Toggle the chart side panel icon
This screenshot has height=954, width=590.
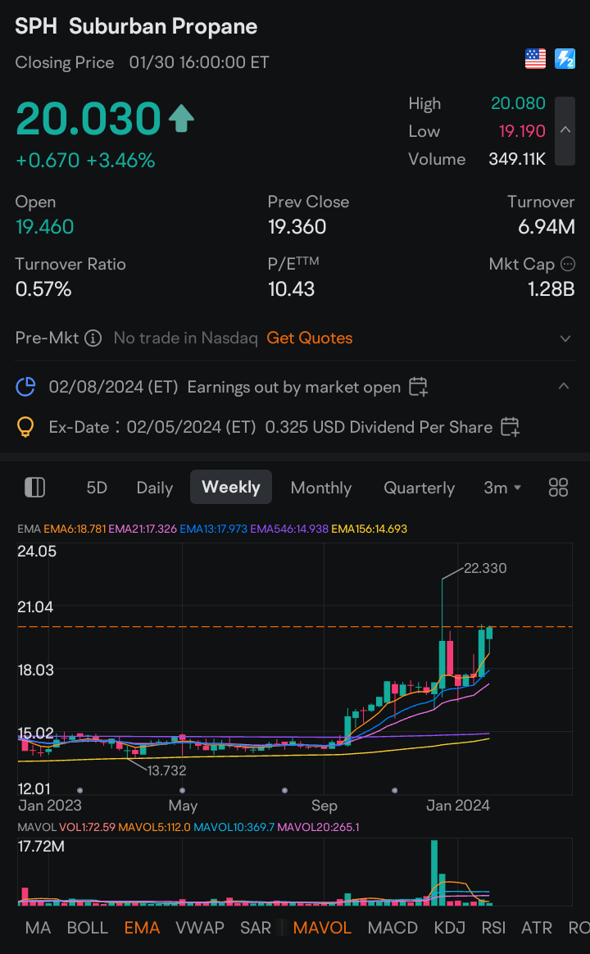pos(34,488)
